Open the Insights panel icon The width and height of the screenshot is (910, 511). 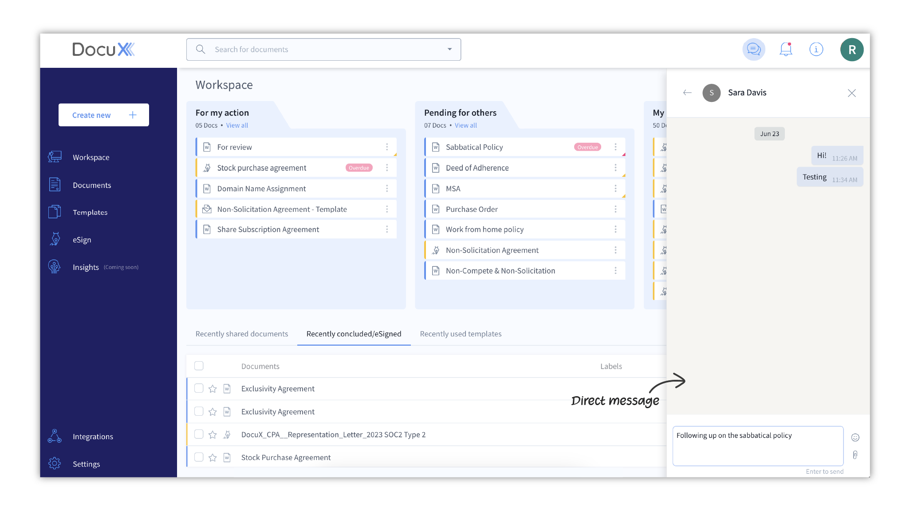[55, 266]
